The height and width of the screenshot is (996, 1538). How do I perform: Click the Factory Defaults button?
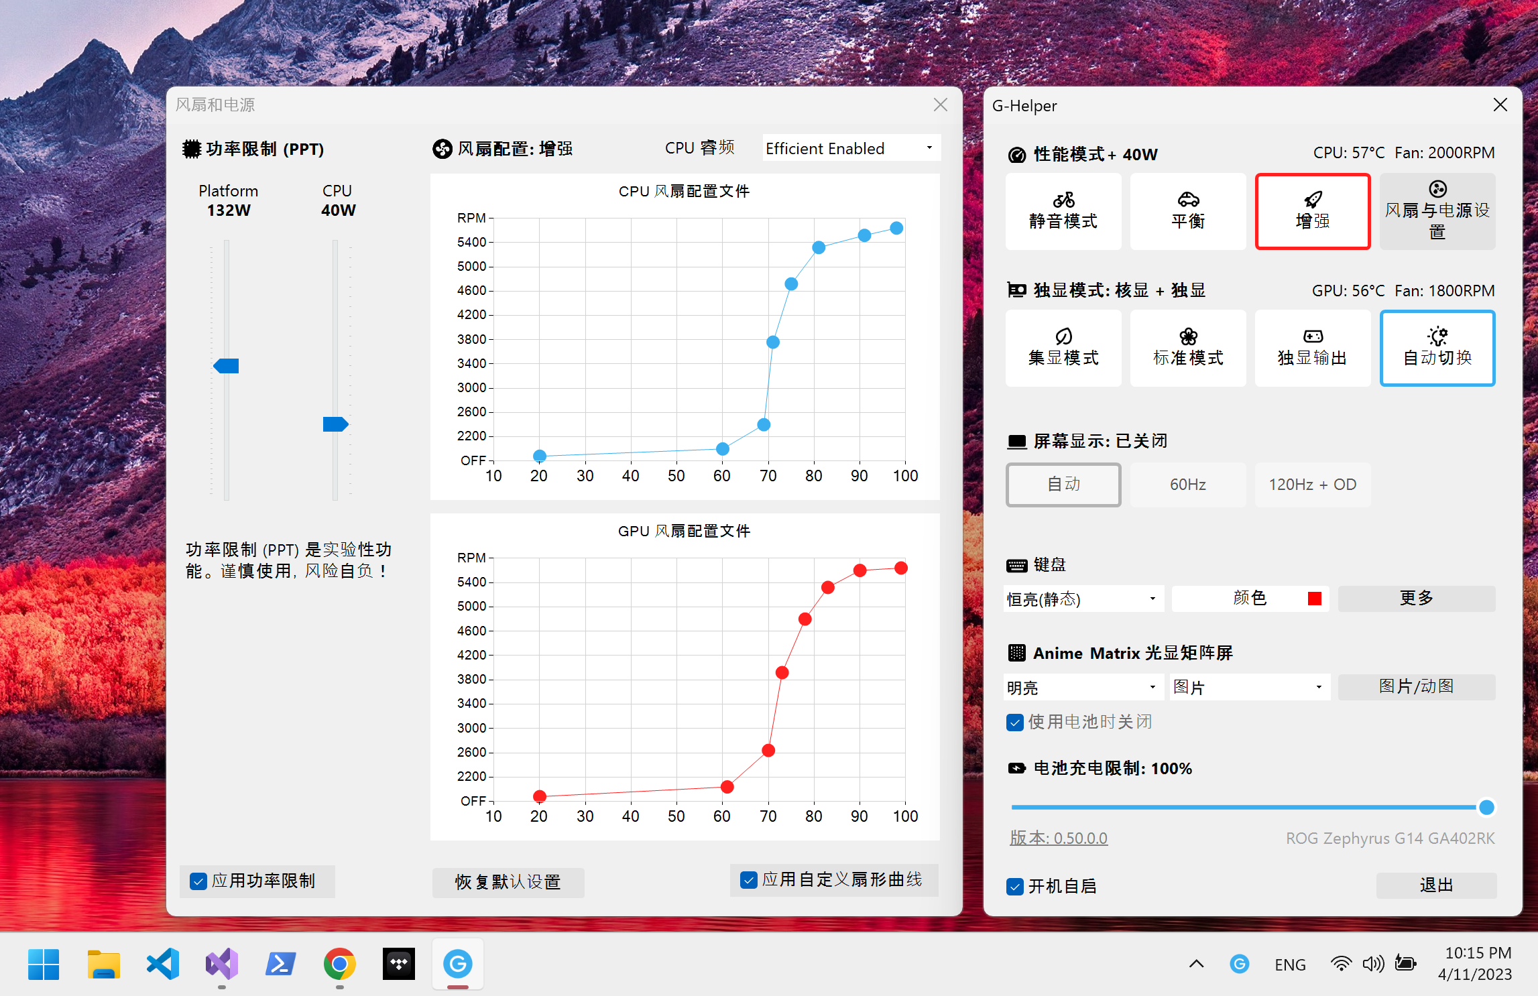tap(508, 882)
